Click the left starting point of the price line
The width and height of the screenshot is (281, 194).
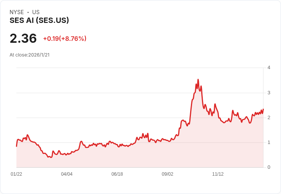pyautogui.click(x=17, y=146)
